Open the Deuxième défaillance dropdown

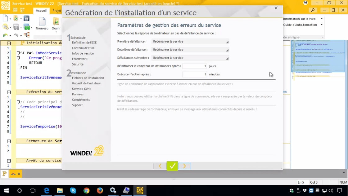click(190, 50)
